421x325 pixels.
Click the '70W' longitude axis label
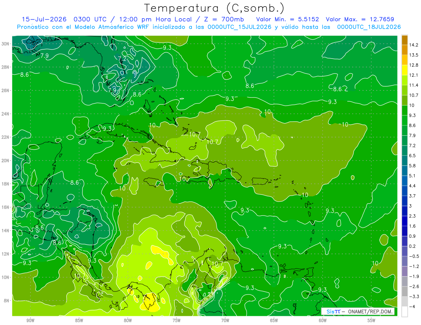pos(225,320)
